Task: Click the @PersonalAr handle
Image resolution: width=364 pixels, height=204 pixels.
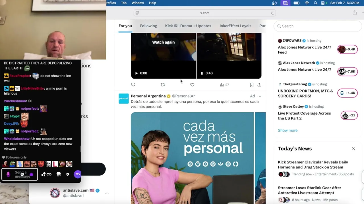Action: point(183,96)
